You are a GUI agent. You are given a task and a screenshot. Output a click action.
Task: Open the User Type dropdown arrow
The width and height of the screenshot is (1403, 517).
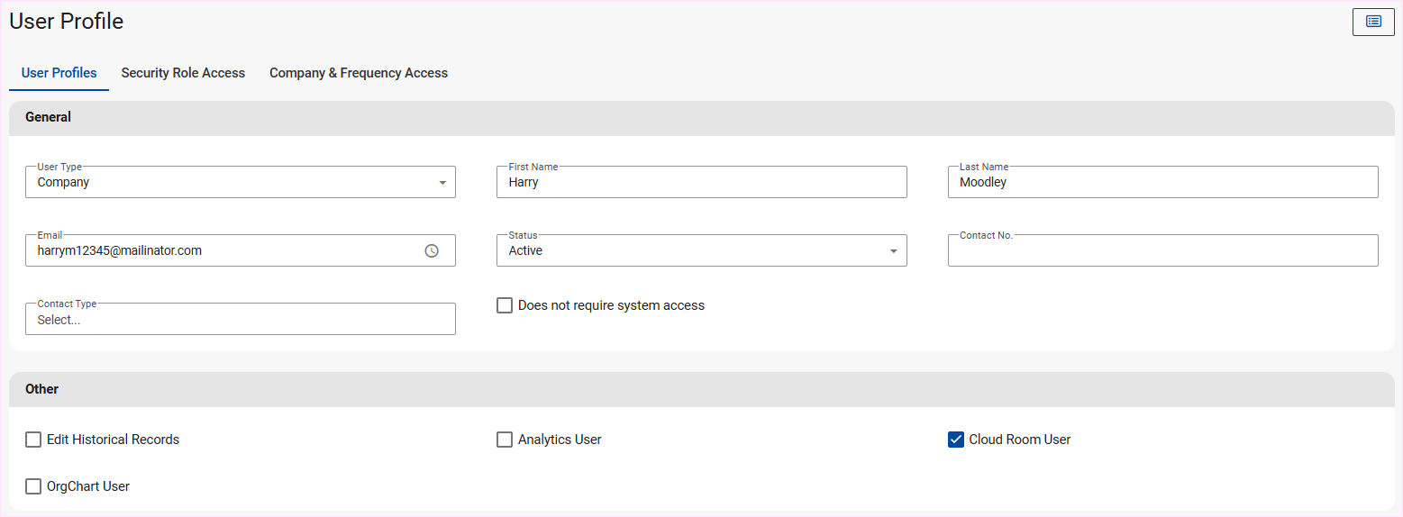pyautogui.click(x=442, y=183)
